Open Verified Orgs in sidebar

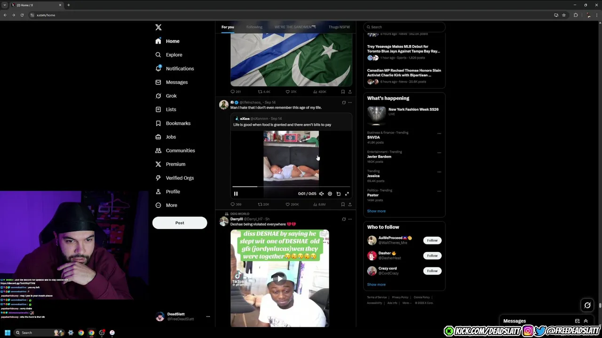pyautogui.click(x=174, y=178)
